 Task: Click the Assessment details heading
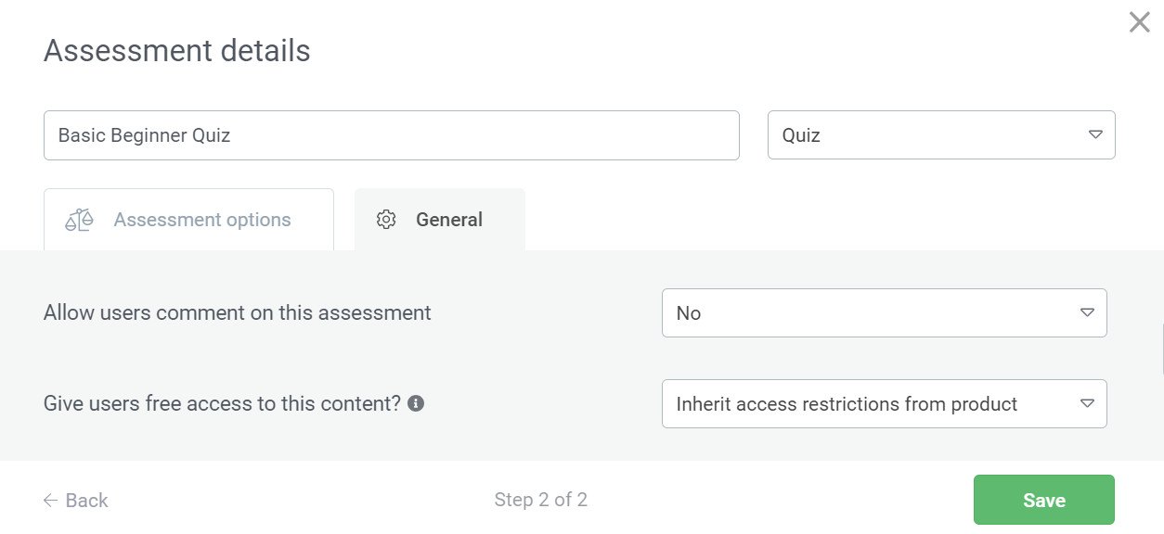pos(177,51)
